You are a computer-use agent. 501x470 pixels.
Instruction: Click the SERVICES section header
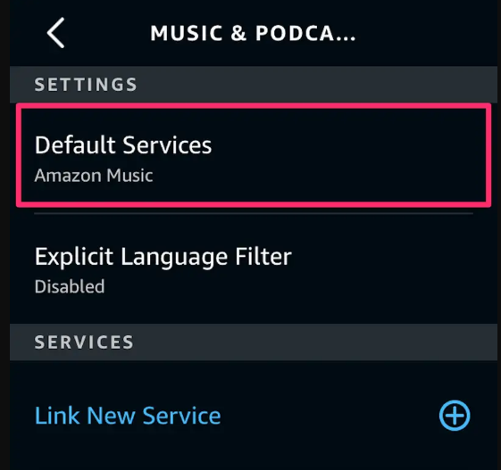click(84, 342)
